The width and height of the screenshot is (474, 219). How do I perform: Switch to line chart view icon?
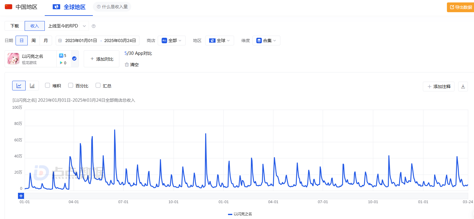pos(19,86)
